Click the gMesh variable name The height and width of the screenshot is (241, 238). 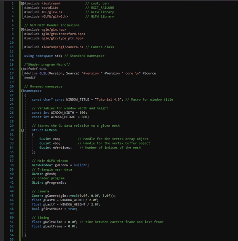pyautogui.click(x=50, y=174)
